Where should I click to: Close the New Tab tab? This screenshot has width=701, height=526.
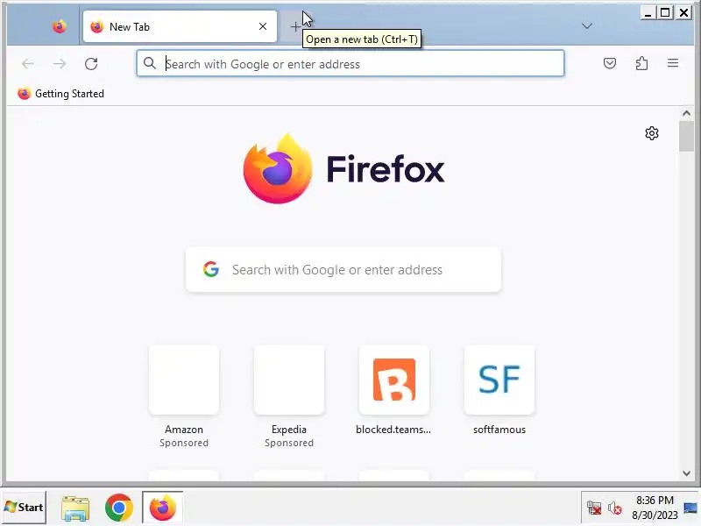[x=263, y=26]
